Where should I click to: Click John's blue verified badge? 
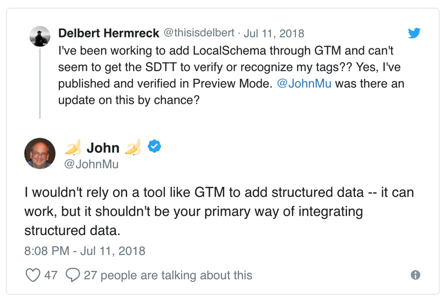click(154, 146)
